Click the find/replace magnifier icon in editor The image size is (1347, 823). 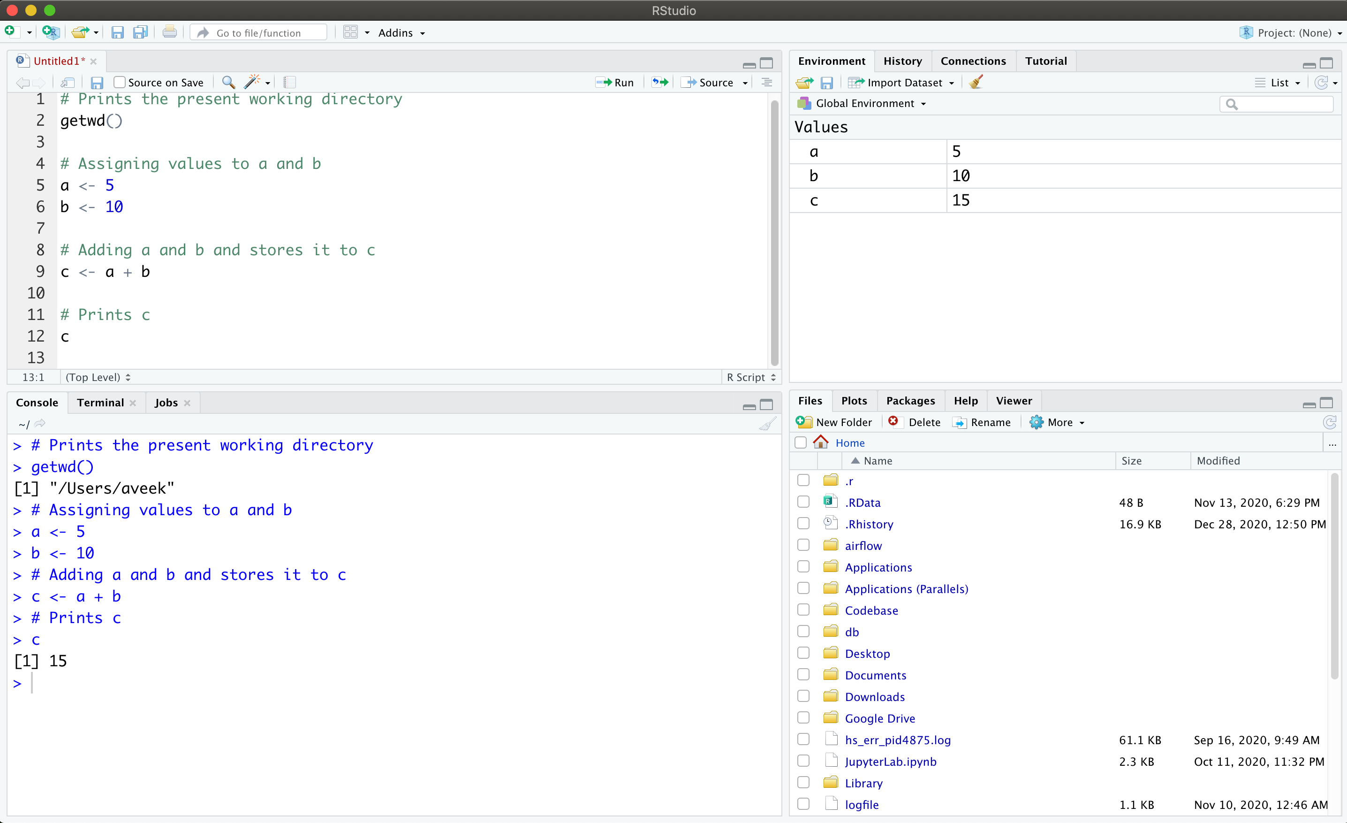coord(228,83)
